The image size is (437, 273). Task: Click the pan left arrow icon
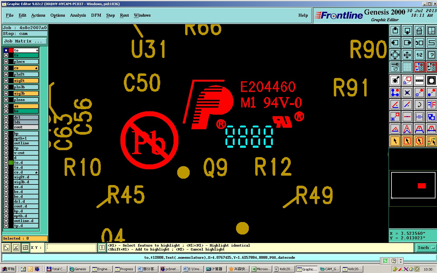pos(395,43)
